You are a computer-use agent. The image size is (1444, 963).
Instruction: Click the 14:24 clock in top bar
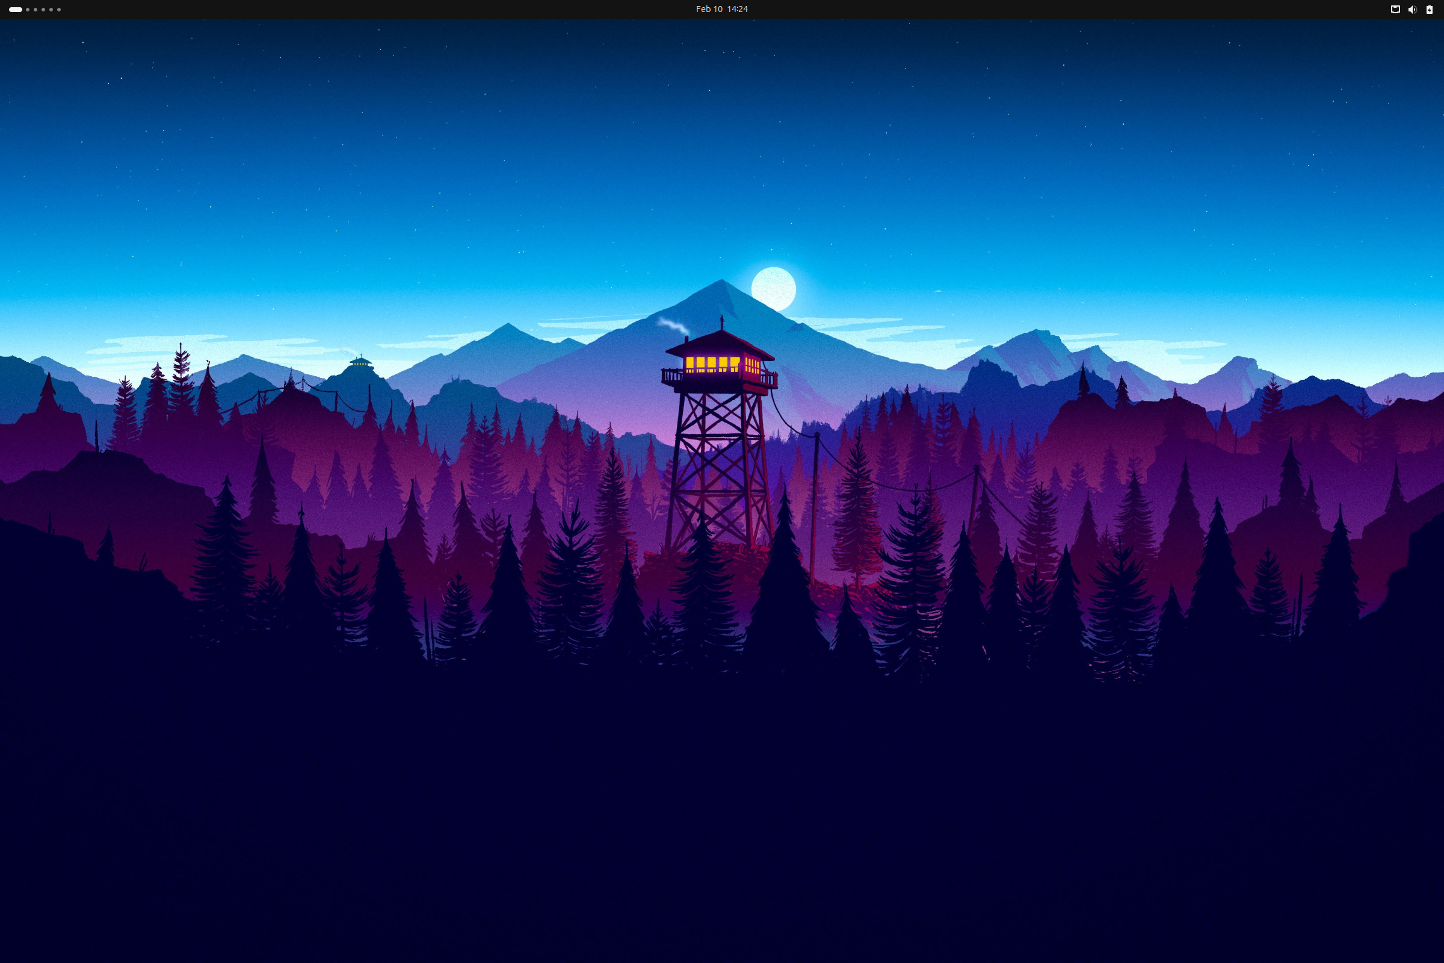click(738, 9)
